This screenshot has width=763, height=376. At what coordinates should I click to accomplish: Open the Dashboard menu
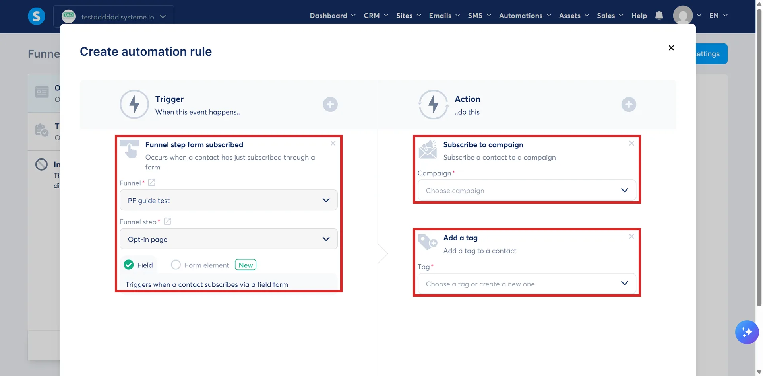click(333, 16)
